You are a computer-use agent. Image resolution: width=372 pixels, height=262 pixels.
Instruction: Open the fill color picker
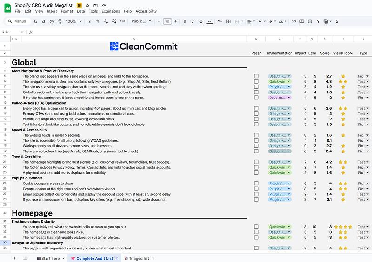tap(220, 21)
